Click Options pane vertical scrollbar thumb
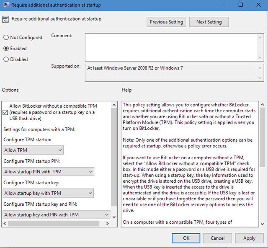Image resolution: width=268 pixels, height=248 pixels. 114,157
